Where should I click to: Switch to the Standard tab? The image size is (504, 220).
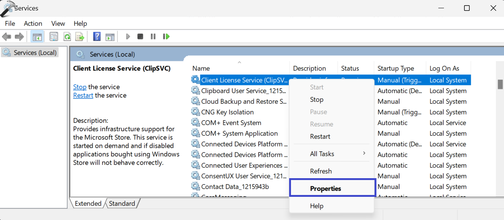(x=122, y=204)
